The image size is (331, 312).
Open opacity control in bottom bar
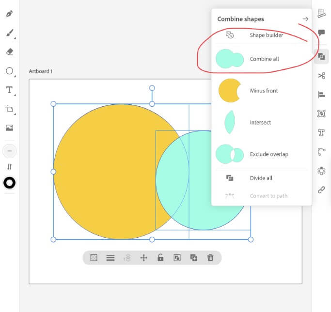94,258
